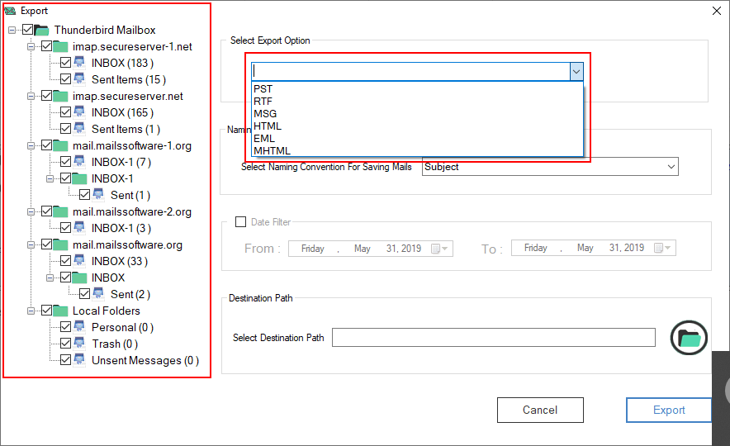Image resolution: width=730 pixels, height=446 pixels.
Task: Collapse the mail.mailssoftware-2.org node
Action: [31, 211]
